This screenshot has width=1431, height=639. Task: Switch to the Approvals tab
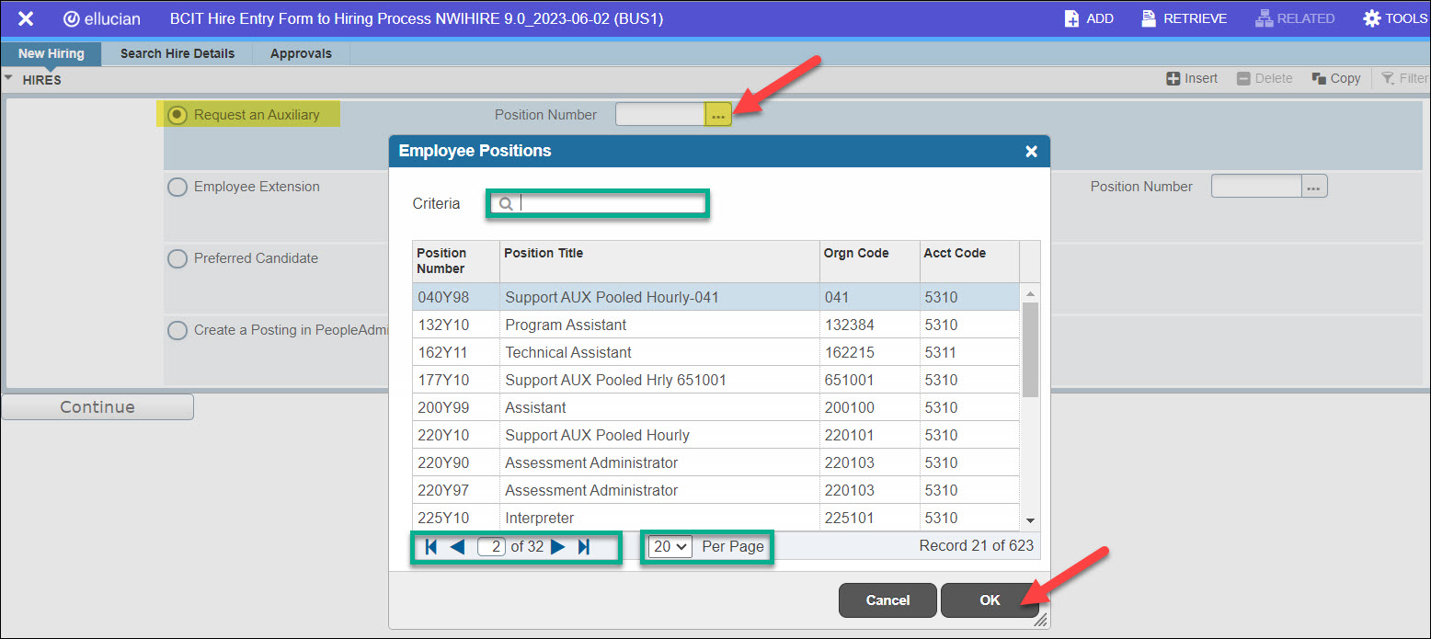[x=300, y=53]
